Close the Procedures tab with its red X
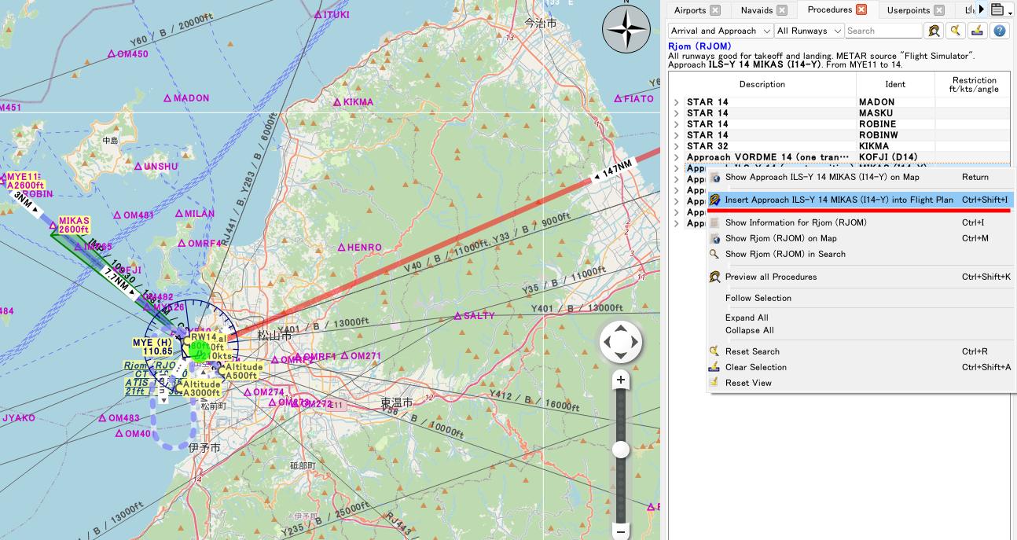Screen dimensions: 1017x540 coord(861,9)
